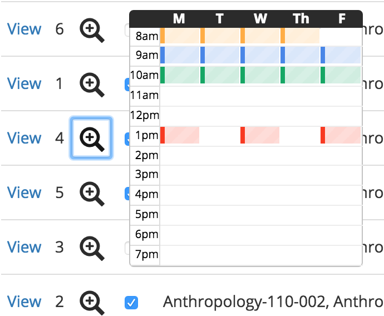The width and height of the screenshot is (384, 316).
Task: Select the View link for schedule 2
Action: click(24, 302)
